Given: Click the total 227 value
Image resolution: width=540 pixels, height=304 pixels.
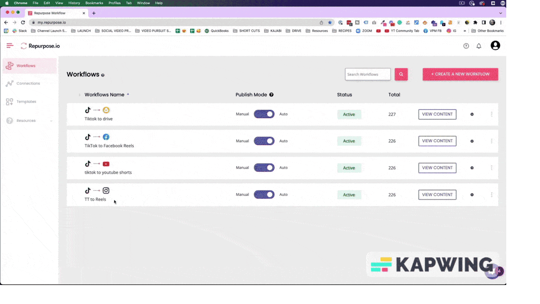Looking at the screenshot, I should click(392, 114).
